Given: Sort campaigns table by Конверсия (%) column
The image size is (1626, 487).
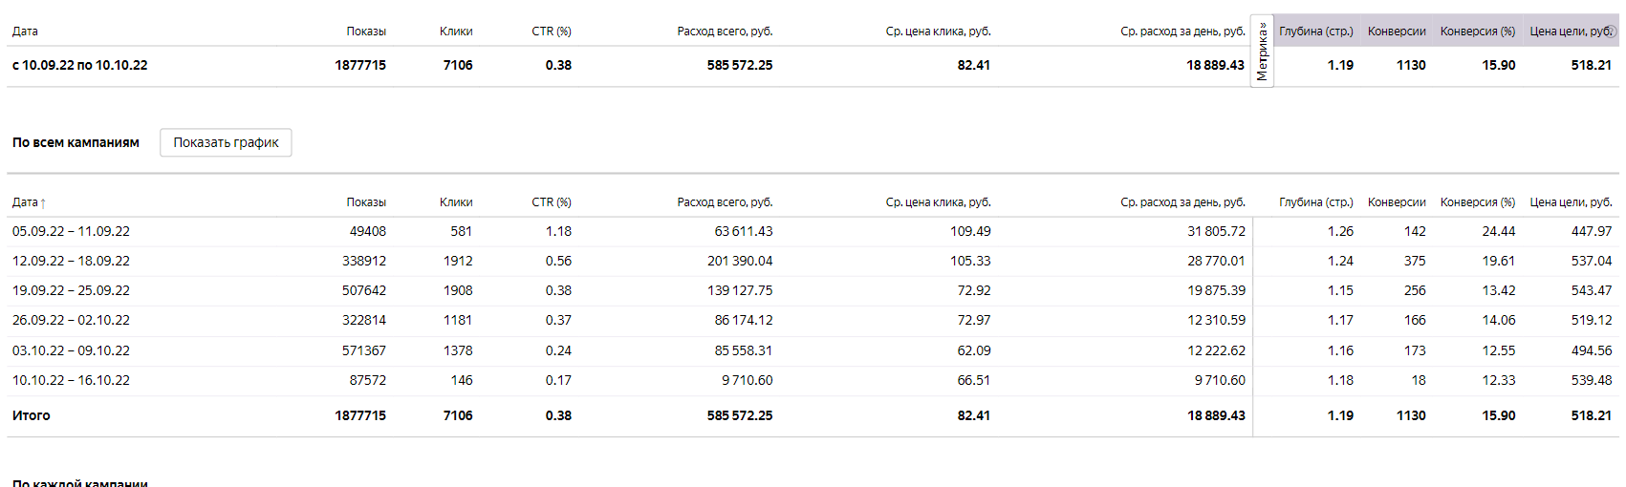Looking at the screenshot, I should 1478,202.
